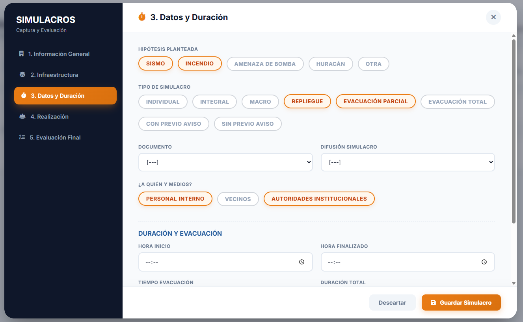Click the Hora Finalizado time field
The width and height of the screenshot is (523, 322).
(408, 262)
